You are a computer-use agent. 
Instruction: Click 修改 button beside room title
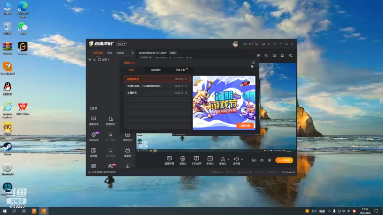pyautogui.click(x=173, y=53)
